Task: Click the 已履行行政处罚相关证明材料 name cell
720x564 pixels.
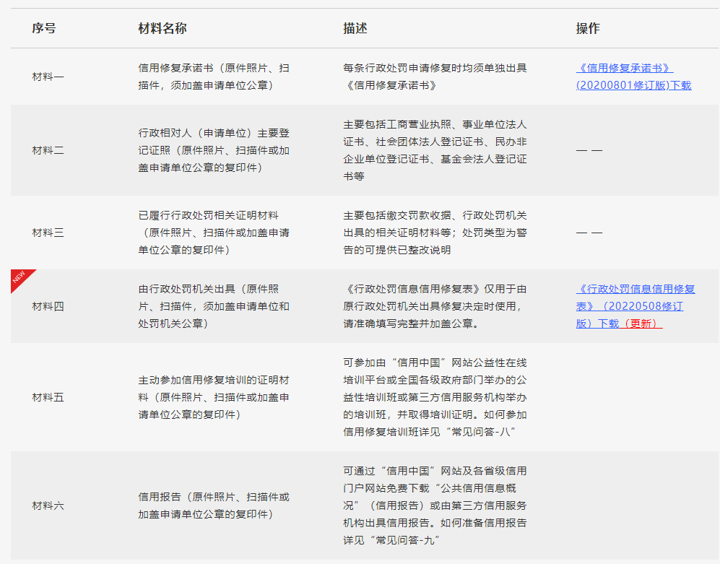Action: 214,233
